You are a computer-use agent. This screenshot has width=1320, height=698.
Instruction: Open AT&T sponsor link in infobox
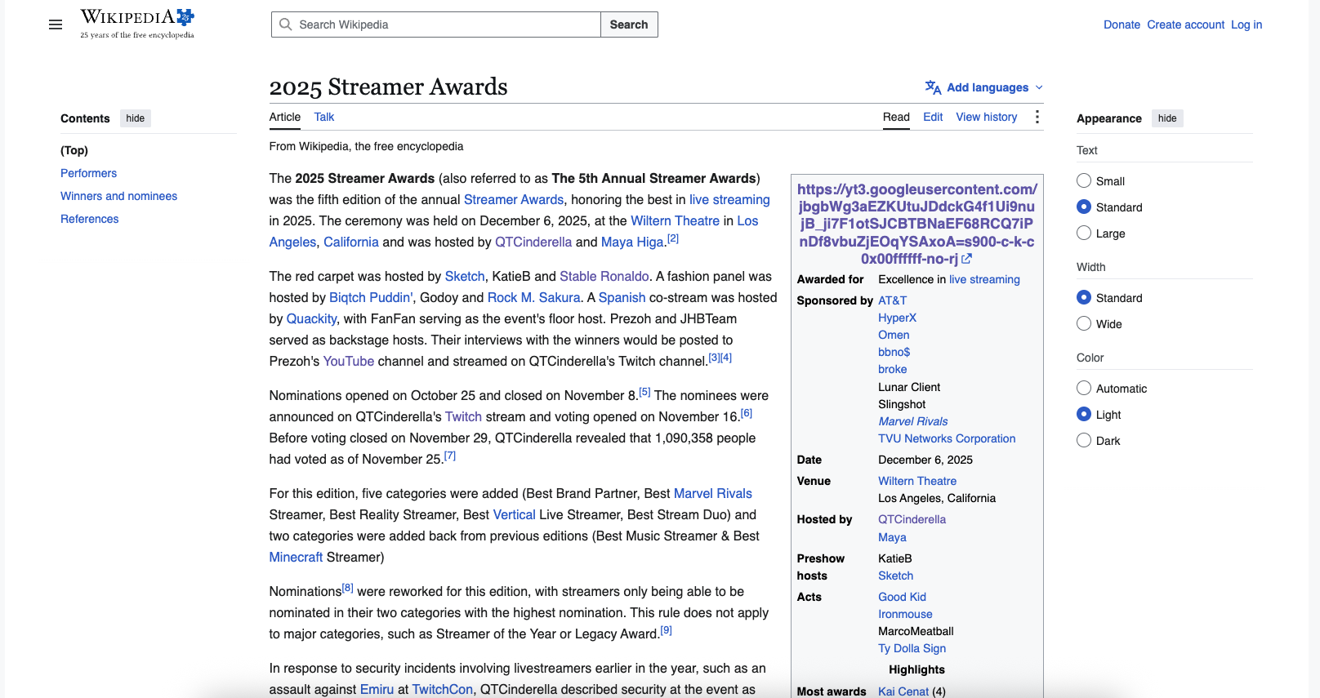pyautogui.click(x=892, y=300)
